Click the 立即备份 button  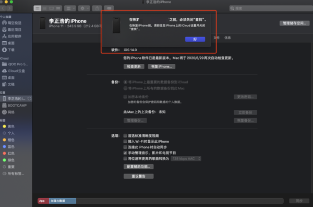[245, 112]
